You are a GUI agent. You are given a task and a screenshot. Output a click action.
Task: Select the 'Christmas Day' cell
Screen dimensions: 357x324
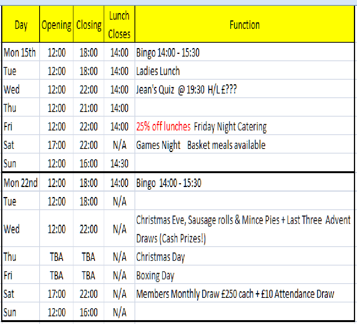pos(161,257)
